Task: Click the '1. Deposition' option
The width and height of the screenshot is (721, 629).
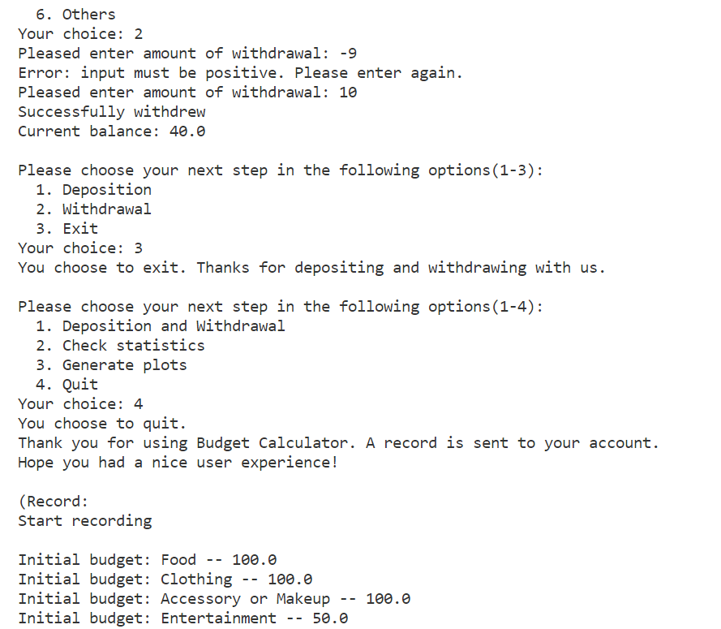Action: coord(94,190)
